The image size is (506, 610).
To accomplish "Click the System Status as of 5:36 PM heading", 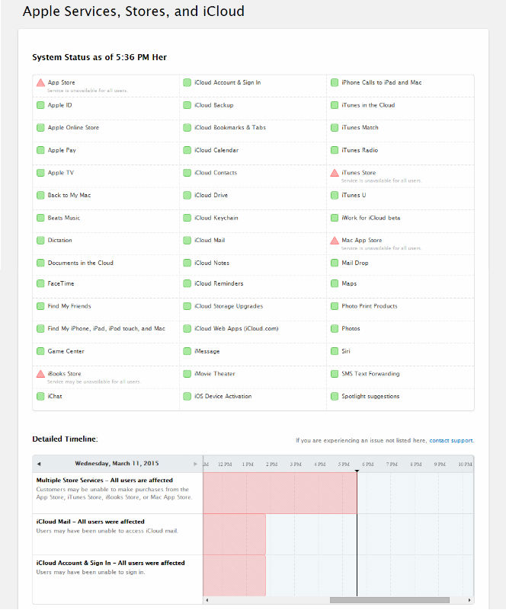I will 99,58.
